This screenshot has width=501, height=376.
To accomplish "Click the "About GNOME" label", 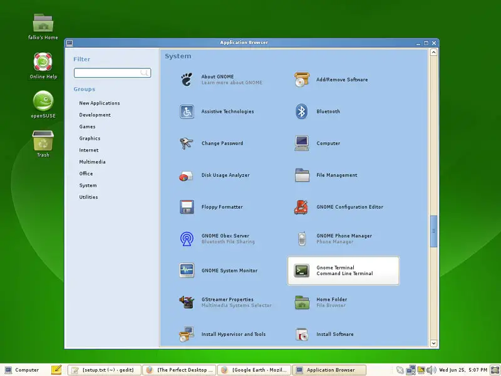I will click(x=217, y=76).
